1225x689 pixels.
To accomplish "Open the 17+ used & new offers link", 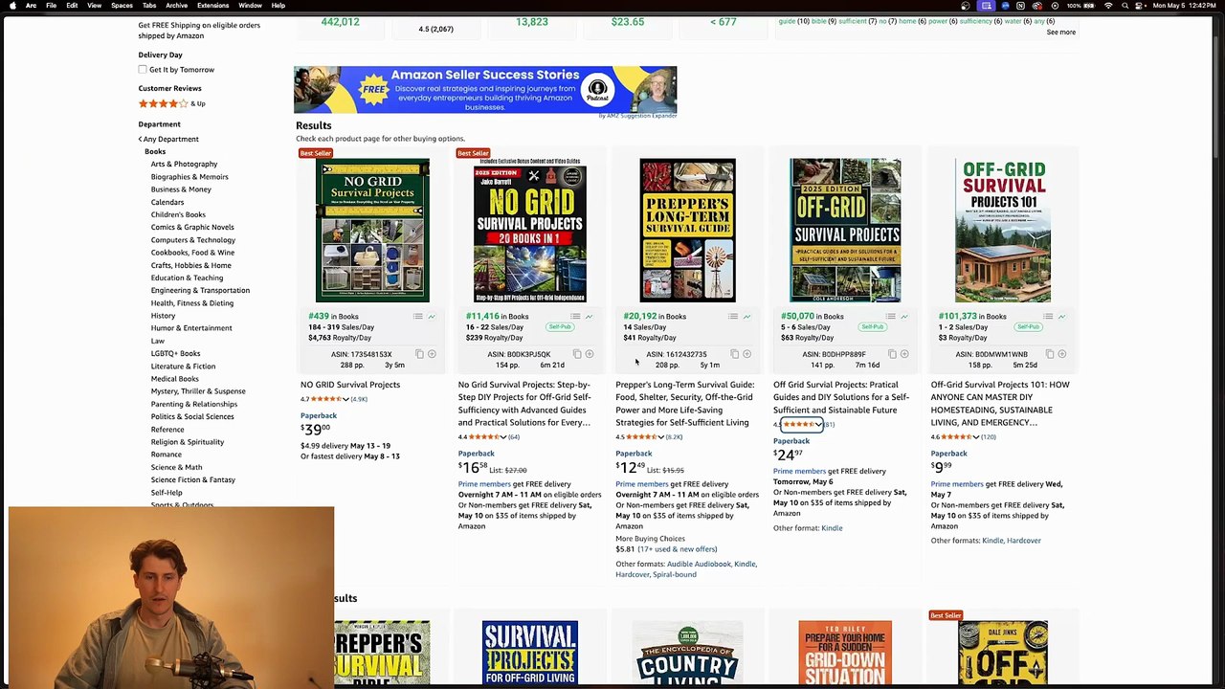I will (679, 549).
